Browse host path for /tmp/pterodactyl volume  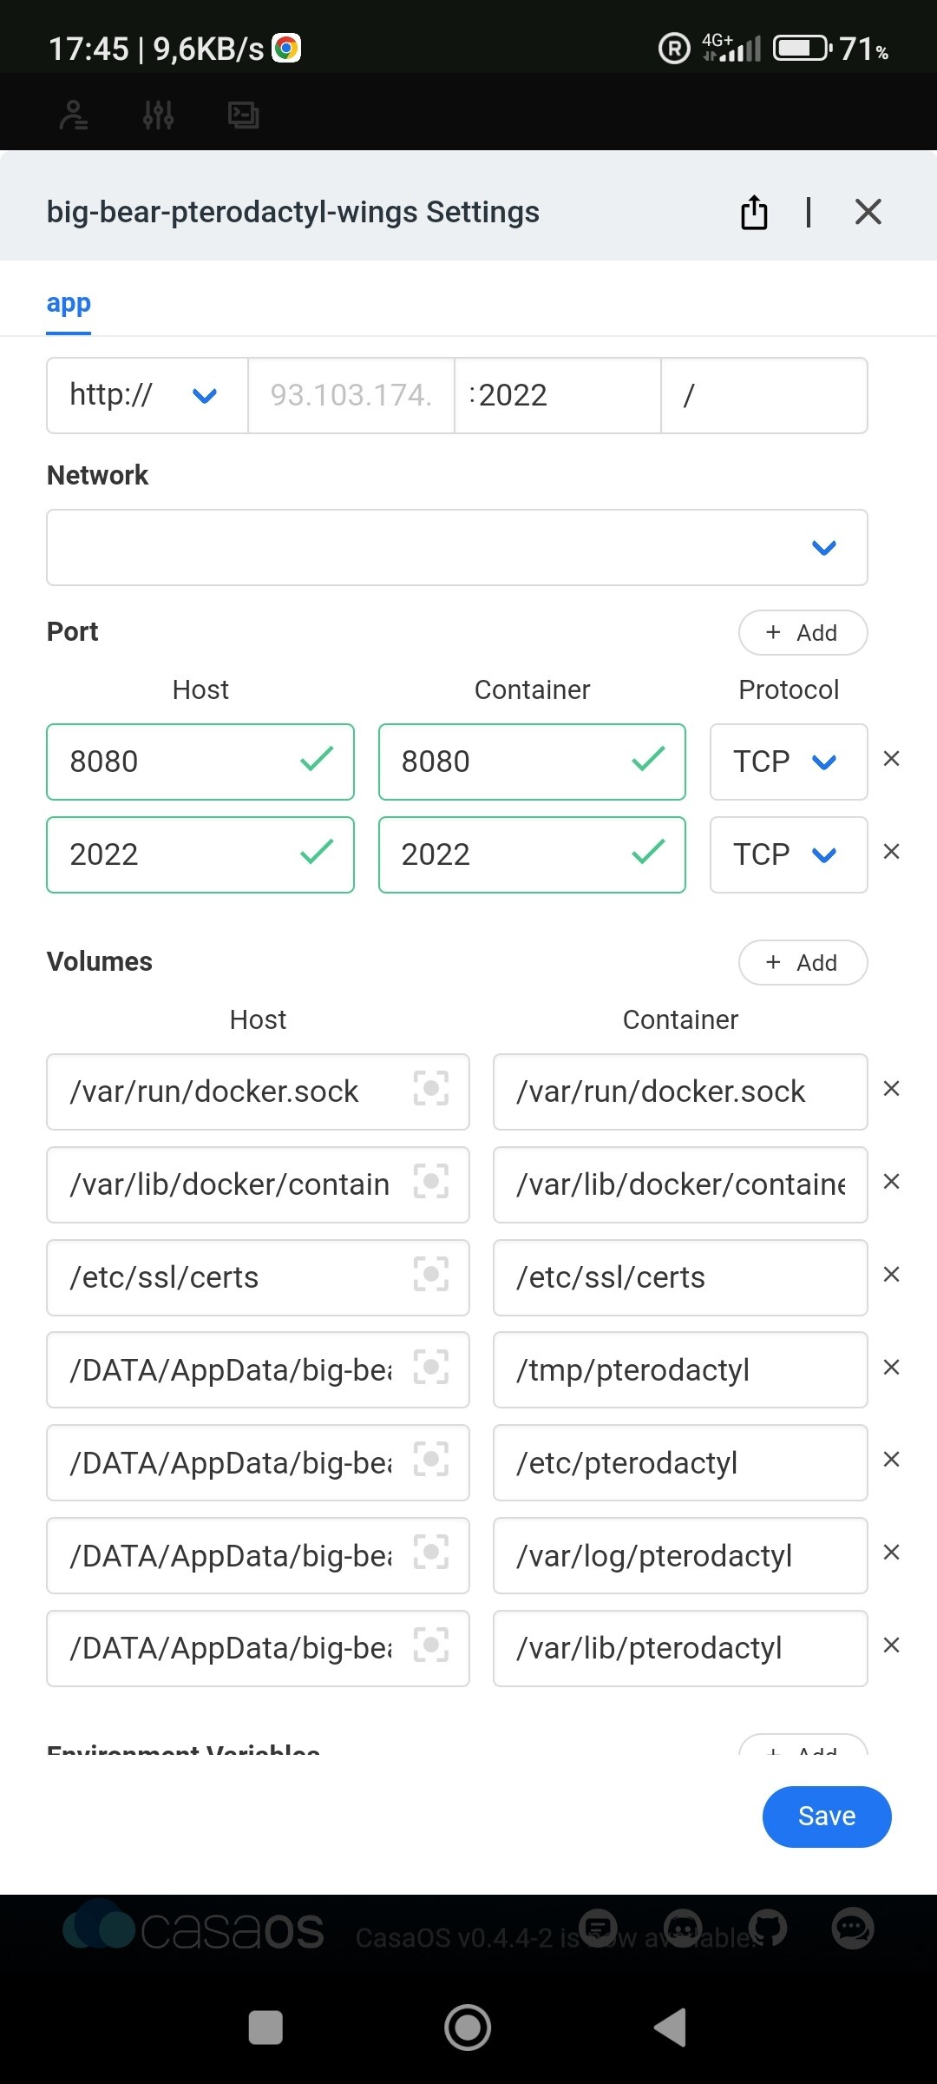pyautogui.click(x=431, y=1367)
